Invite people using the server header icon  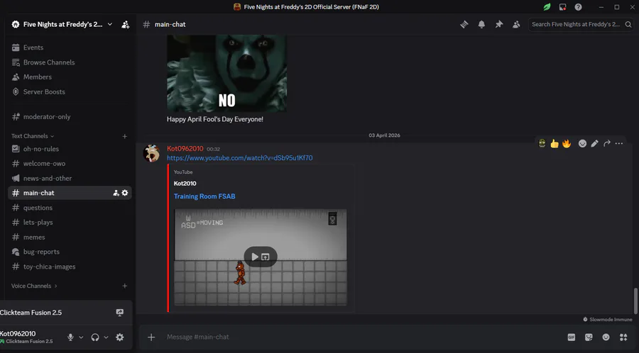click(126, 24)
